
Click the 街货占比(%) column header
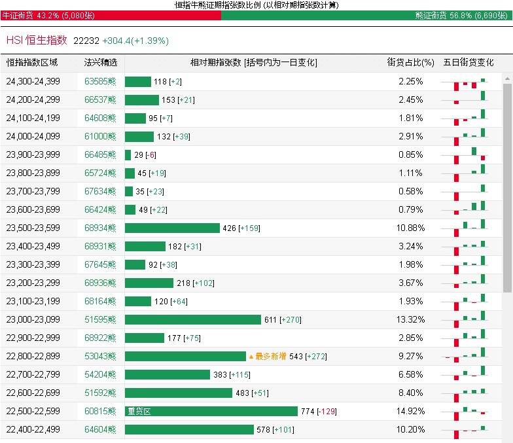coord(410,63)
